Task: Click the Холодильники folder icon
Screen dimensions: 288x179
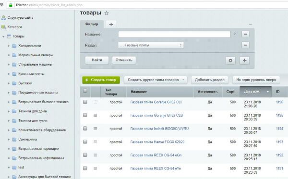Action: (x=14, y=46)
